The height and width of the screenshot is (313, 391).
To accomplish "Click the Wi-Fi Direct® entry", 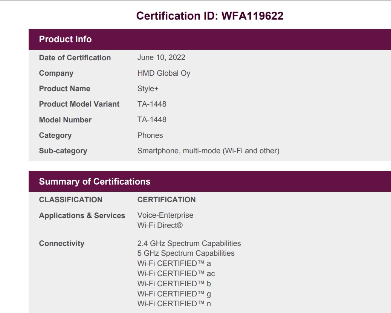I will click(x=160, y=225).
